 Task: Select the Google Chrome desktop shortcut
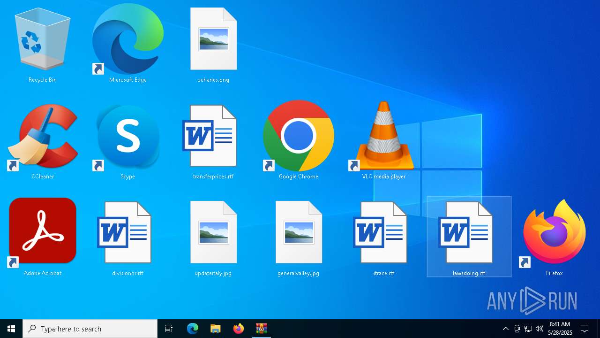click(299, 141)
